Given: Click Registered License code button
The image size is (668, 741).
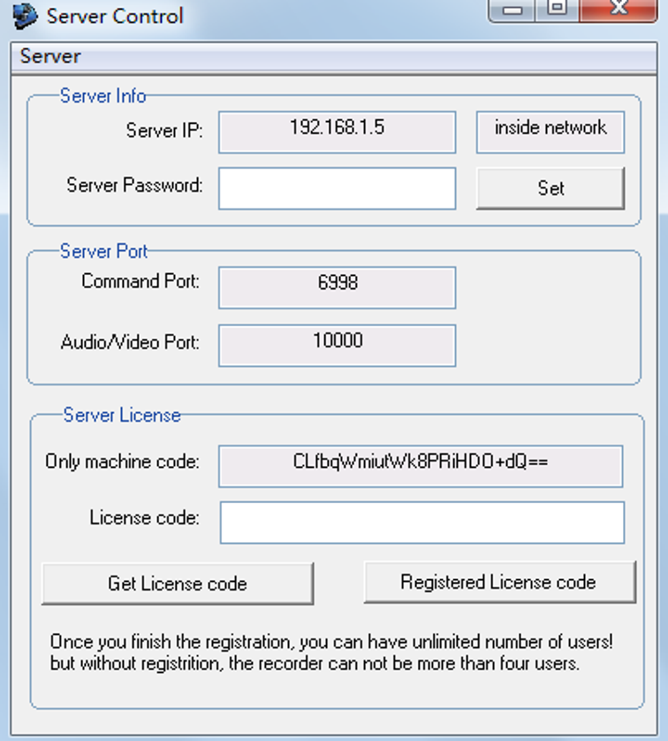Looking at the screenshot, I should (x=500, y=582).
